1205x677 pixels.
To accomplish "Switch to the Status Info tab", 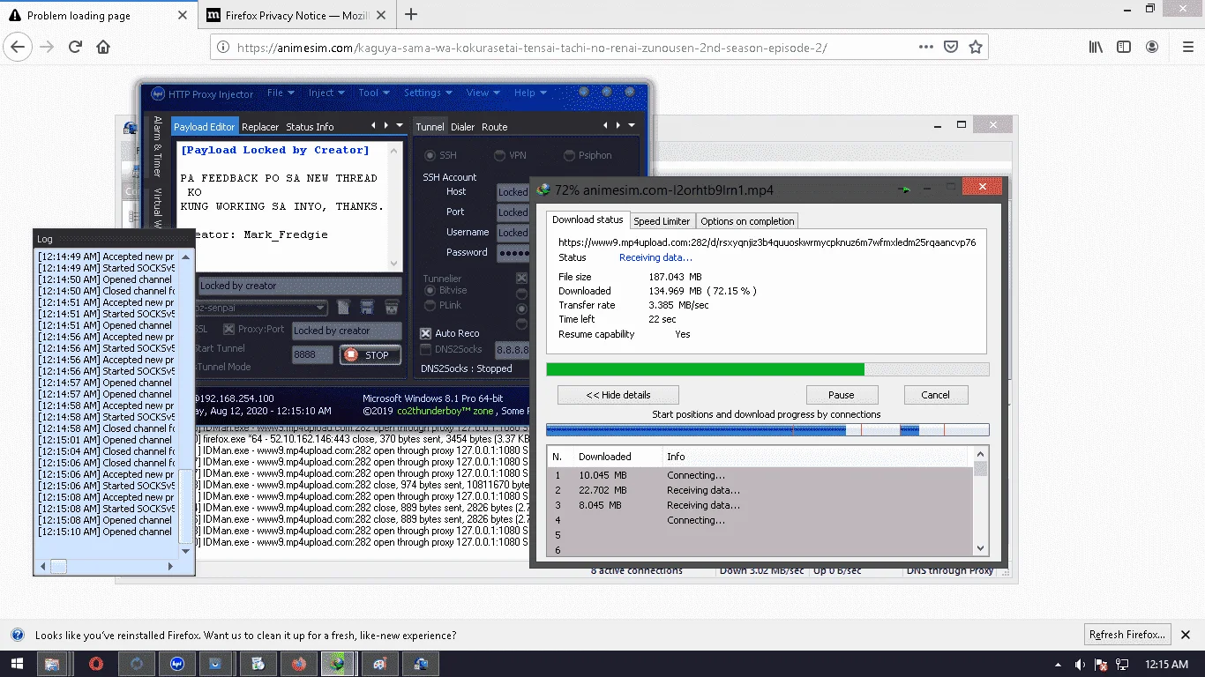I will pyautogui.click(x=310, y=127).
